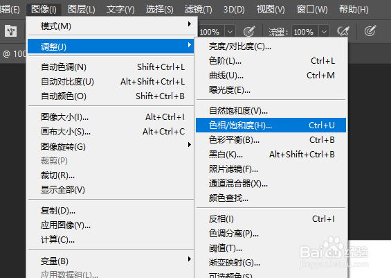
Task: Open the 滤镜(T) menu
Action: click(x=198, y=10)
